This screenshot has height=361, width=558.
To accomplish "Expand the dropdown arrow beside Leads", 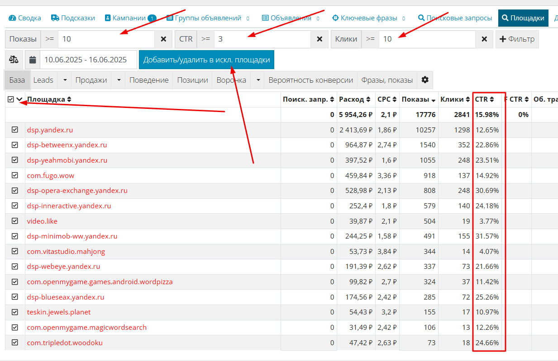I will pyautogui.click(x=65, y=80).
